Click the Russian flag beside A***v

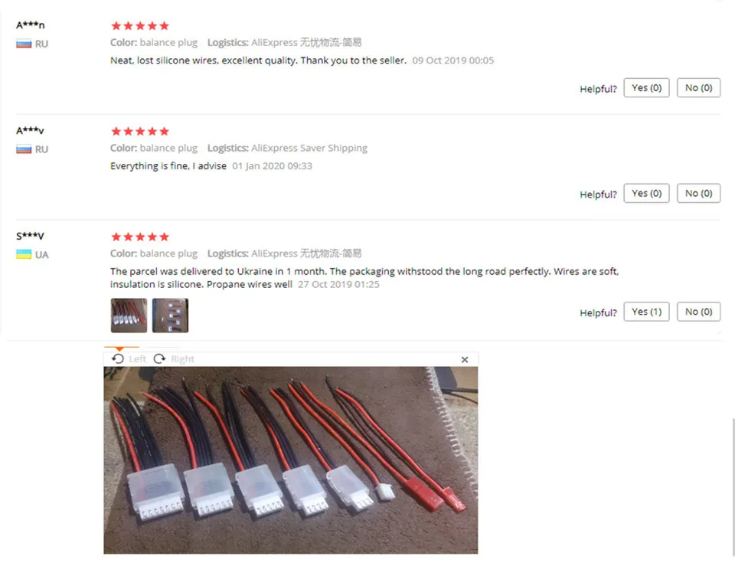point(24,149)
